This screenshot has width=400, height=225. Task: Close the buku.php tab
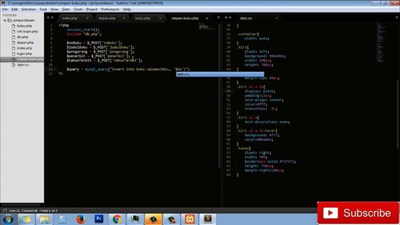(x=160, y=18)
